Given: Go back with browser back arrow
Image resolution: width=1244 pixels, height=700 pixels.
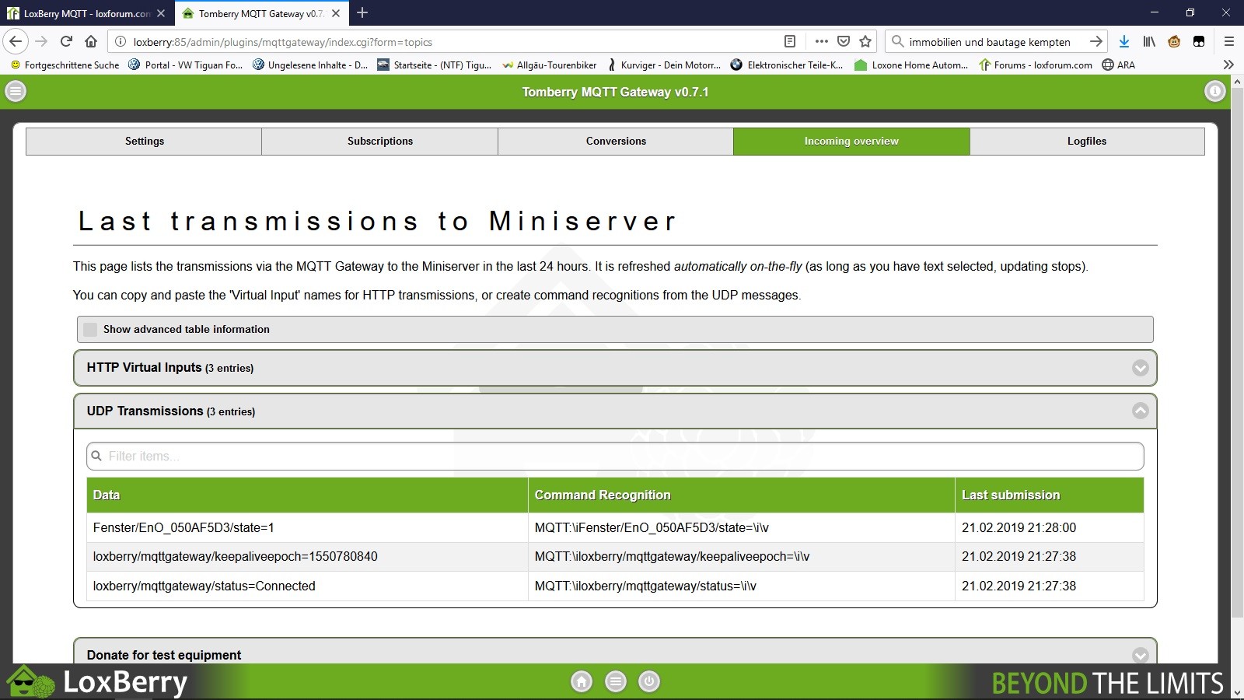Looking at the screenshot, I should 16,41.
